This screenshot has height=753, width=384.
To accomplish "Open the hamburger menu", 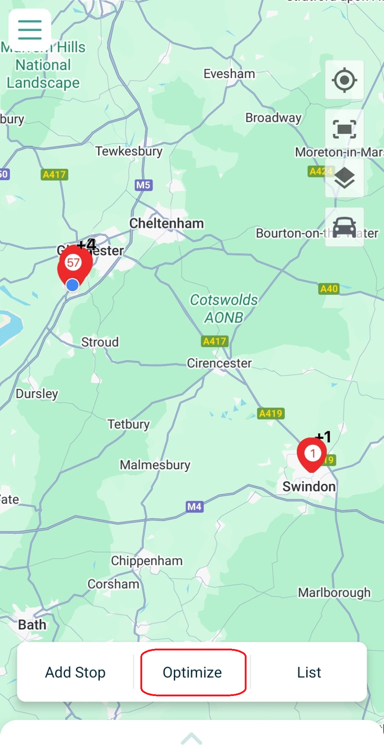I will point(30,30).
